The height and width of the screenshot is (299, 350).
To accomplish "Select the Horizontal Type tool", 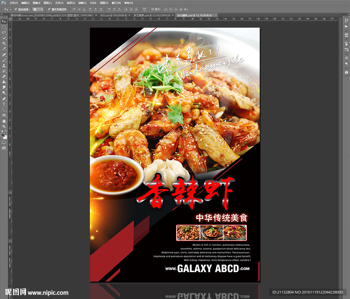I will click(x=4, y=104).
